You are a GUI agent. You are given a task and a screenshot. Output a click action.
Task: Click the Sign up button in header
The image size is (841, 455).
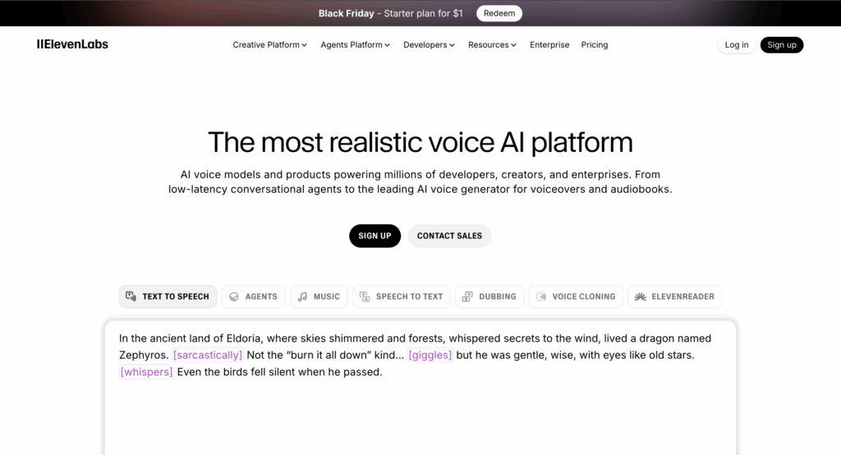click(x=782, y=45)
